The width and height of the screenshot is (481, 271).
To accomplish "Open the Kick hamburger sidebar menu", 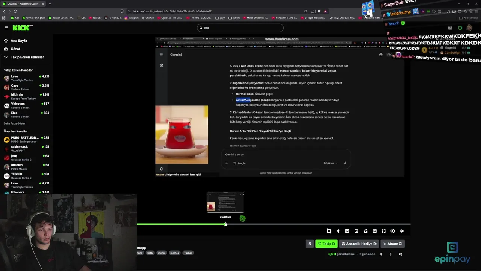I will click(6, 28).
